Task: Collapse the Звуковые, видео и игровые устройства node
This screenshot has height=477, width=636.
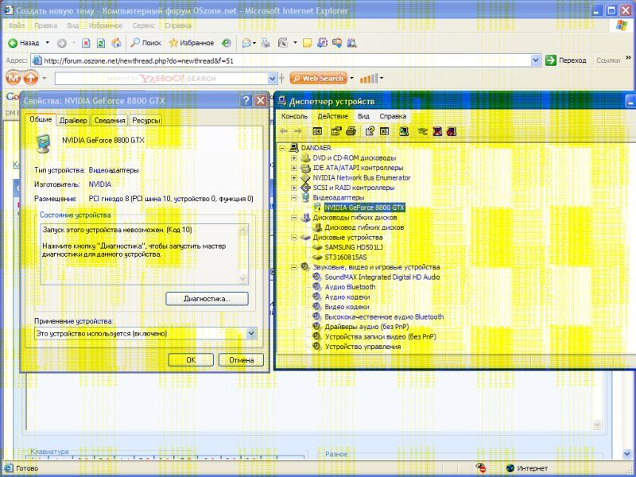Action: coord(293,267)
